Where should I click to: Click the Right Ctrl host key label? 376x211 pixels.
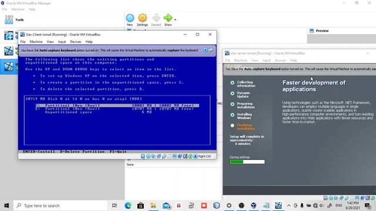click(x=204, y=156)
